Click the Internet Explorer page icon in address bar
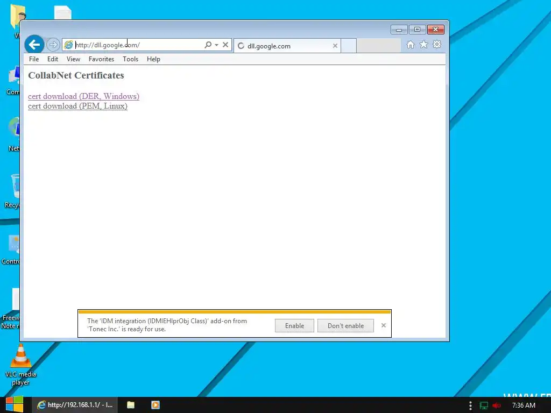This screenshot has width=551, height=413. click(x=68, y=45)
